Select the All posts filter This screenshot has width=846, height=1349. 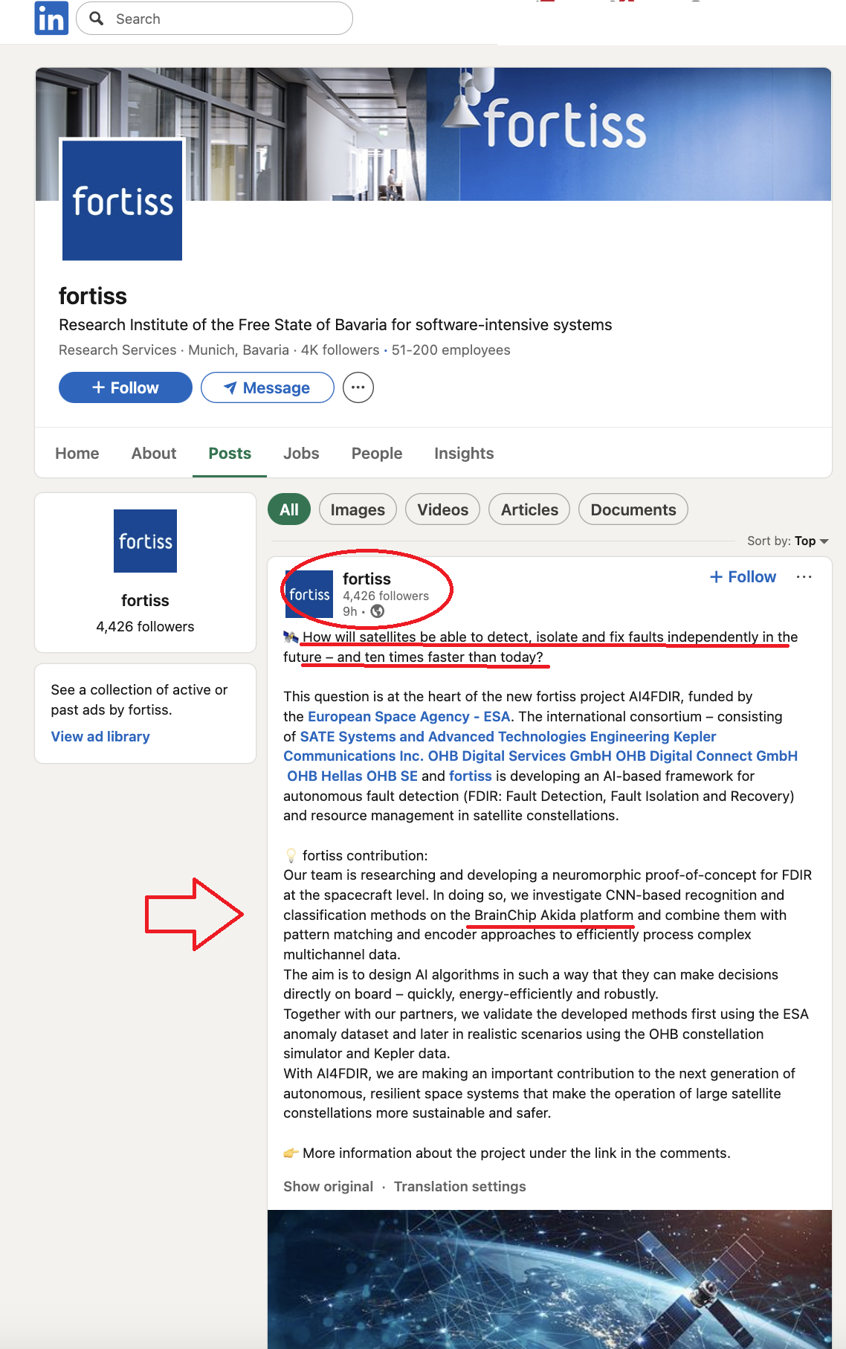tap(288, 510)
